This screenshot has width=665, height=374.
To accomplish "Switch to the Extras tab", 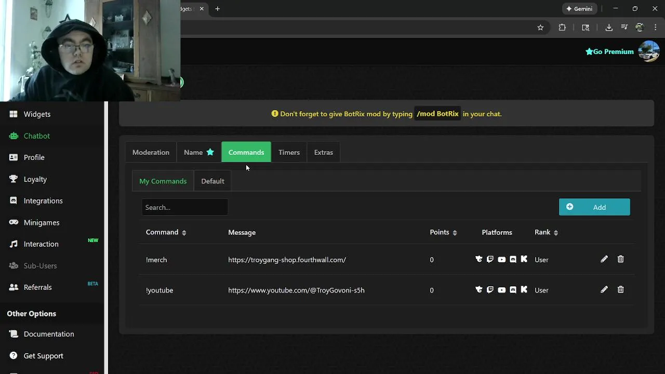I will 323,152.
